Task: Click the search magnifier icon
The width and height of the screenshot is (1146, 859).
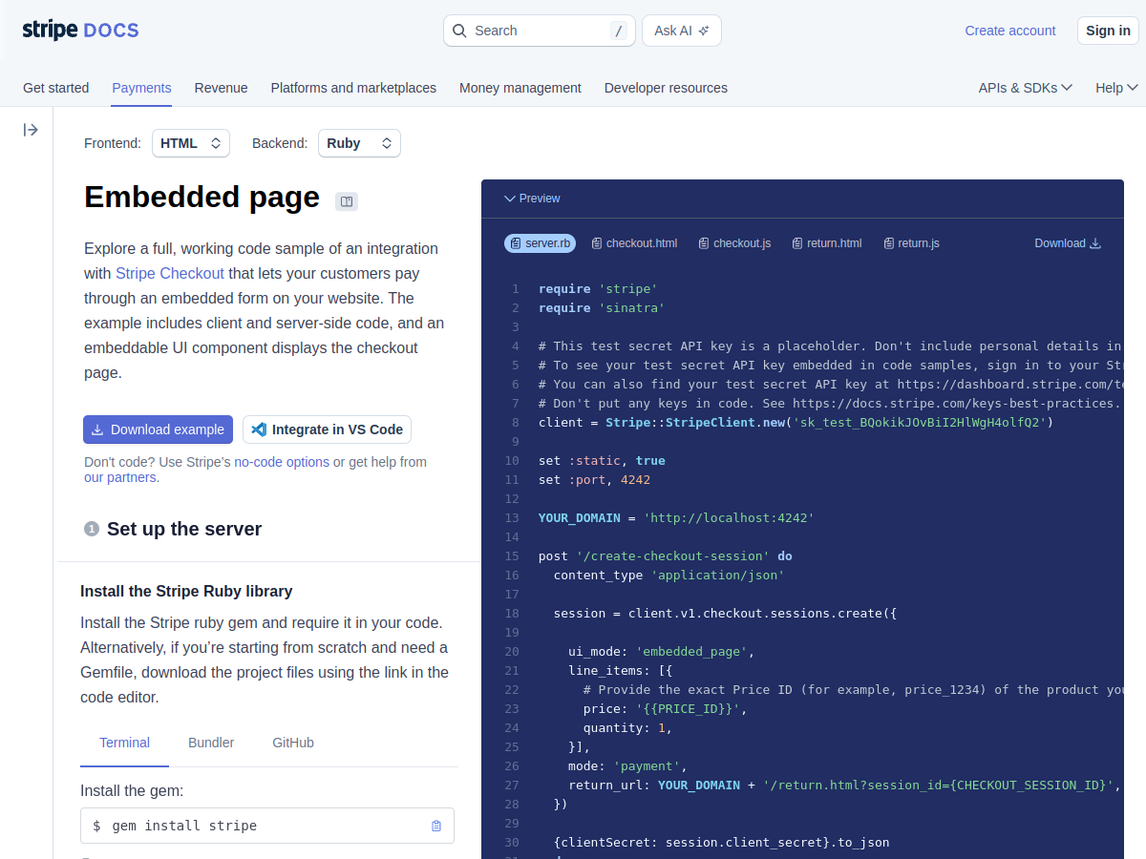Action: [x=459, y=30]
